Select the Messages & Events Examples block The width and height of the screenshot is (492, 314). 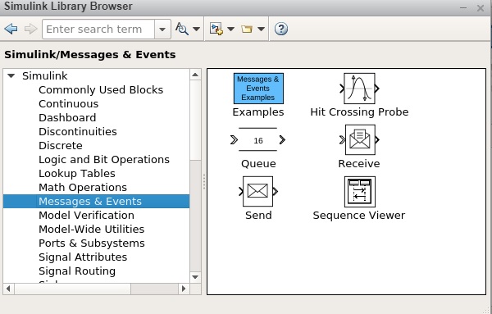258,89
